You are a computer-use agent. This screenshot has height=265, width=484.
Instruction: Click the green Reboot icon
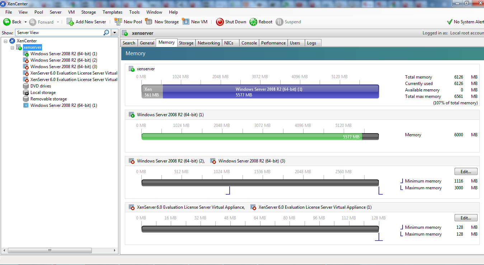tap(253, 22)
